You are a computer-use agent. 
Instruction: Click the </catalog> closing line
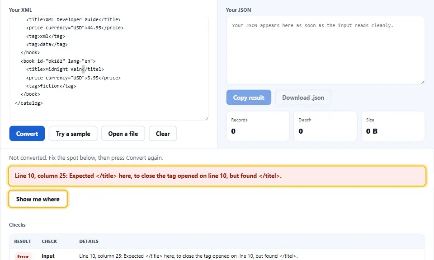pos(29,103)
